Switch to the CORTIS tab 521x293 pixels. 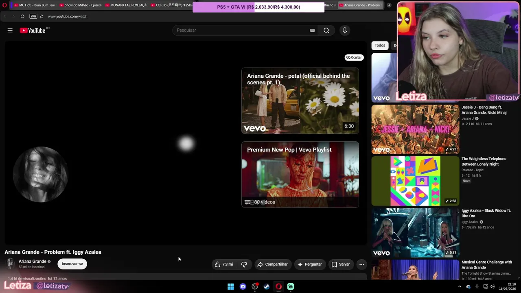pyautogui.click(x=171, y=5)
